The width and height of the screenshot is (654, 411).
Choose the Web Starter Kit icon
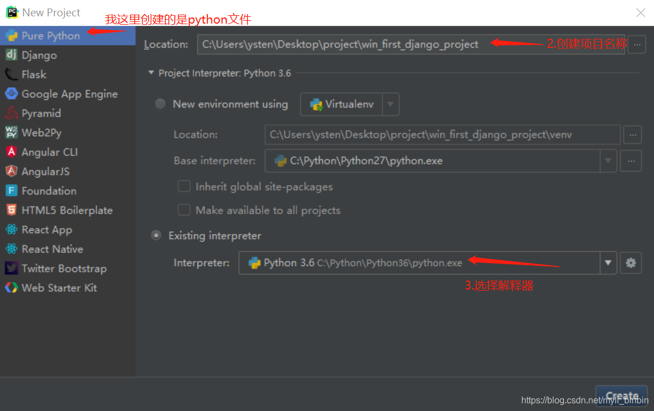[x=11, y=288]
